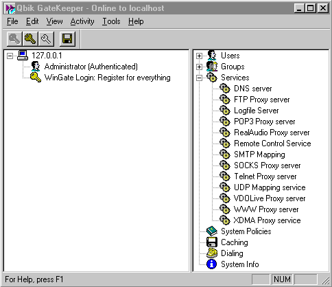Select the System Info blue icon
The image size is (332, 287).
coord(211,264)
